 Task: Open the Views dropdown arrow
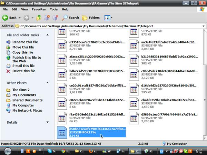click(112, 18)
